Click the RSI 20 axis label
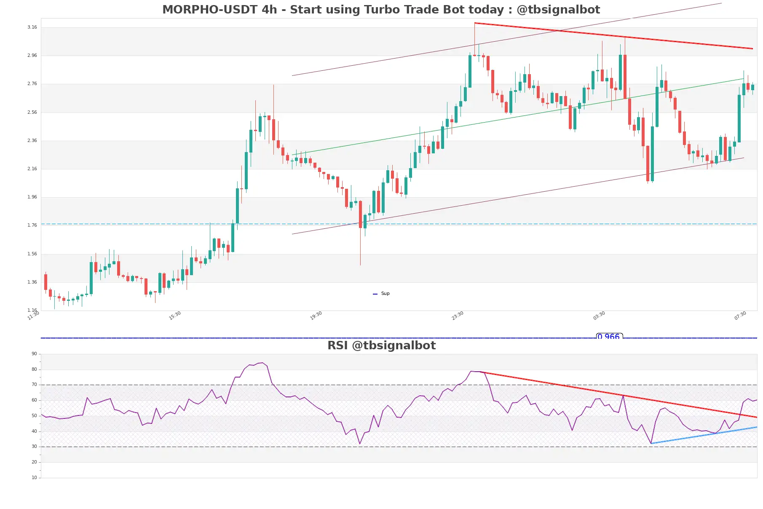The image size is (763, 509). coord(34,462)
